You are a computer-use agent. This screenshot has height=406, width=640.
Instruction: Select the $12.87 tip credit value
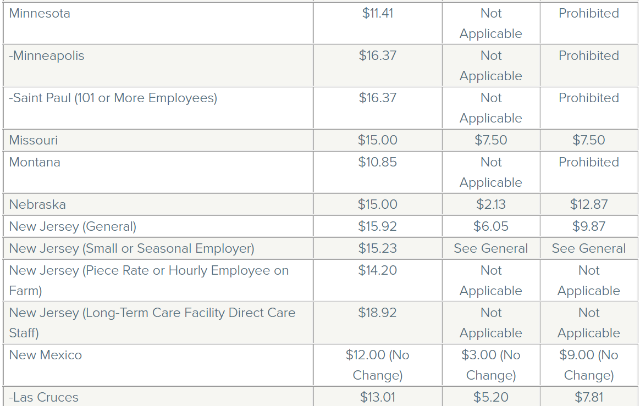tap(589, 205)
